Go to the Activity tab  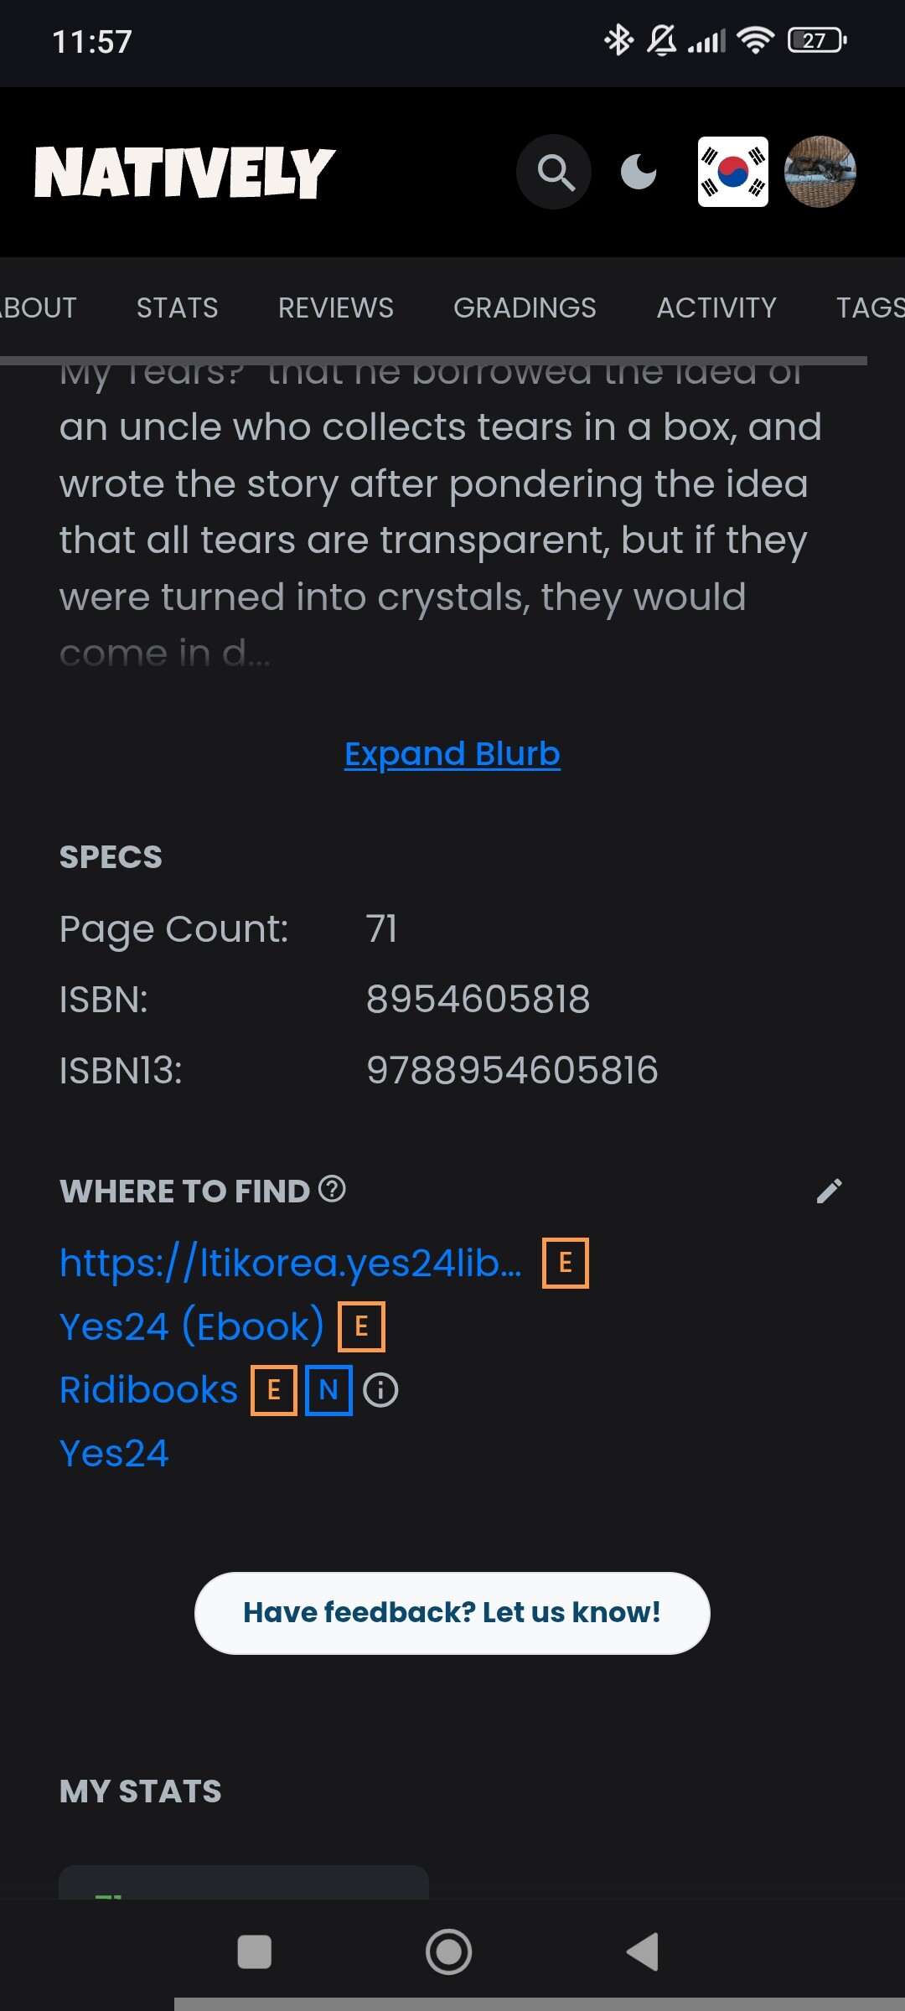pyautogui.click(x=716, y=308)
